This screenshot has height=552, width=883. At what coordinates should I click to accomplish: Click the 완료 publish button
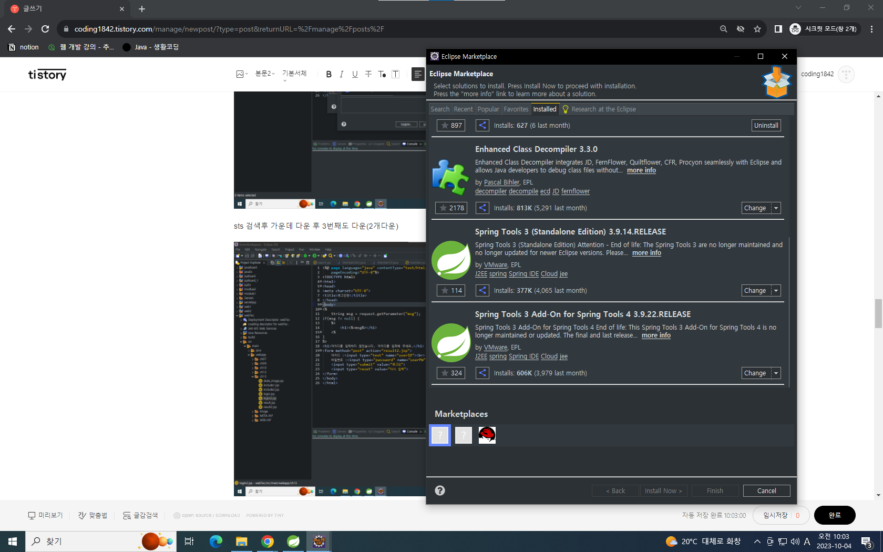[x=835, y=515]
